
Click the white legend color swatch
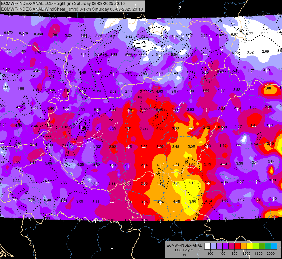(207, 246)
